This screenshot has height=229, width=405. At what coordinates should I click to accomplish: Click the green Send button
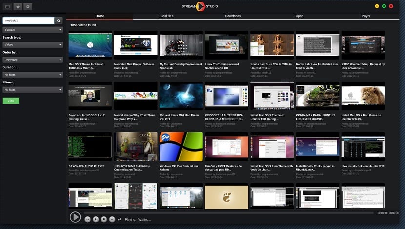(11, 101)
